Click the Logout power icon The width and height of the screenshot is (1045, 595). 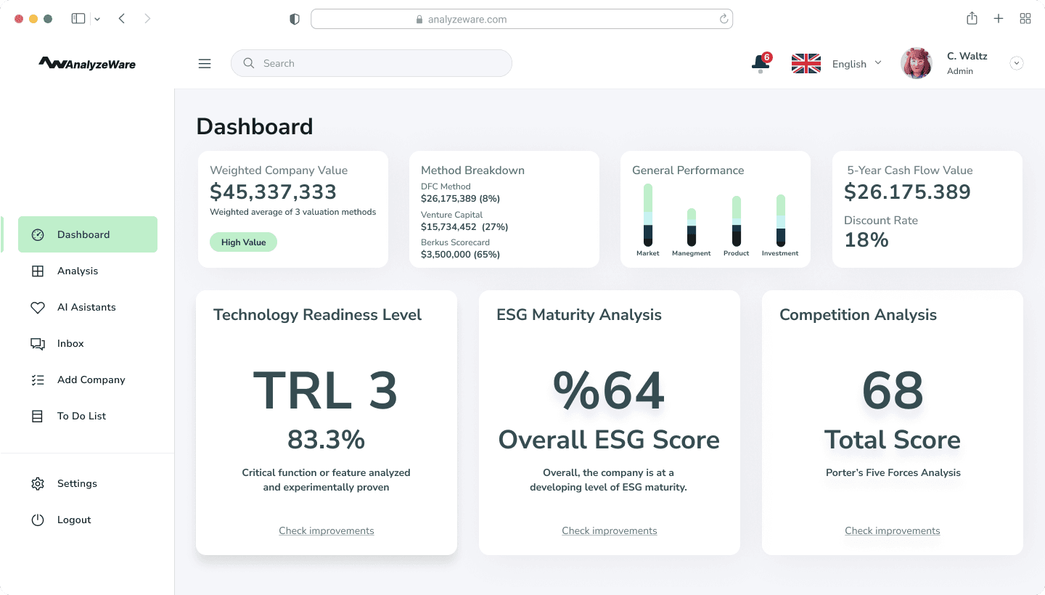click(x=38, y=520)
